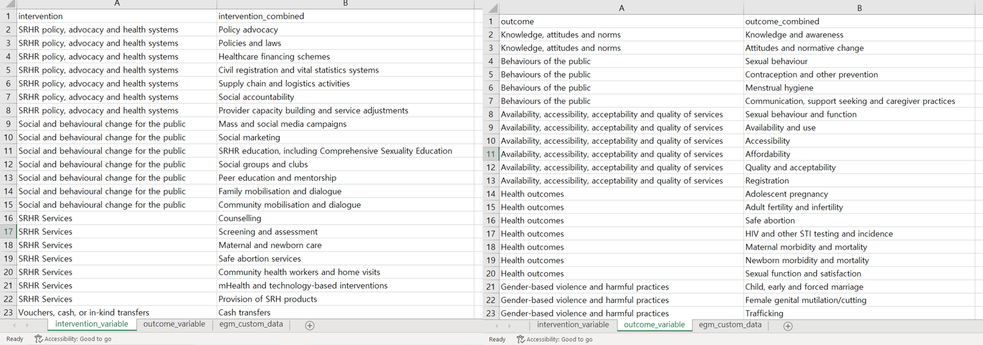Viewport: 983px width, 345px height.
Task: Click previous-sheet scroll arrow in the outcome workbook
Action: tap(496, 326)
